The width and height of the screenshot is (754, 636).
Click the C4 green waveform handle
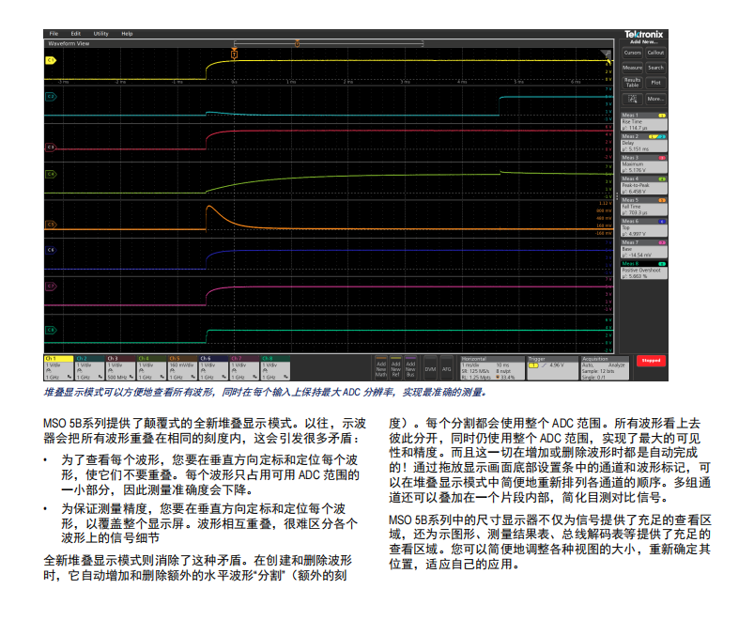point(51,174)
